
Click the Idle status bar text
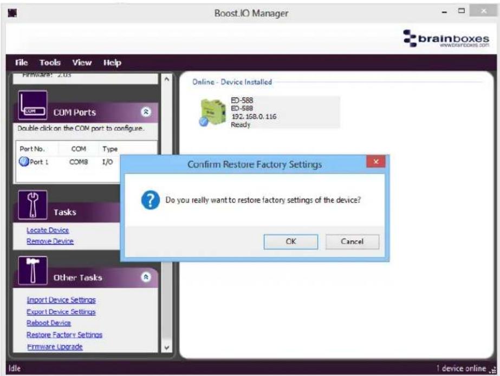(15, 368)
